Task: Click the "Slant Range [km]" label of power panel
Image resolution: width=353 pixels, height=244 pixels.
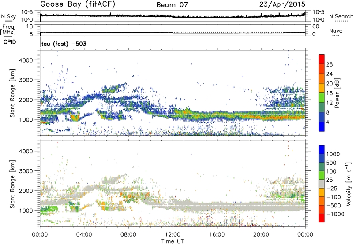Action: click(12, 93)
